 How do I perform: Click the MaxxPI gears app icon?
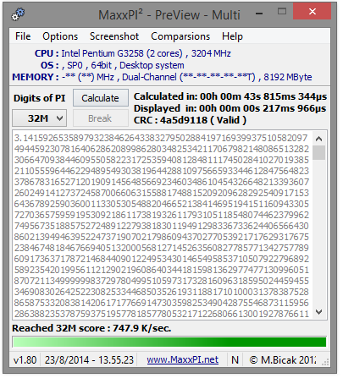(x=18, y=14)
